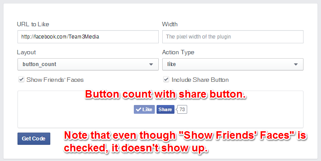Click the red "Button count with share button" annotation
The height and width of the screenshot is (161, 321).
[x=165, y=94]
